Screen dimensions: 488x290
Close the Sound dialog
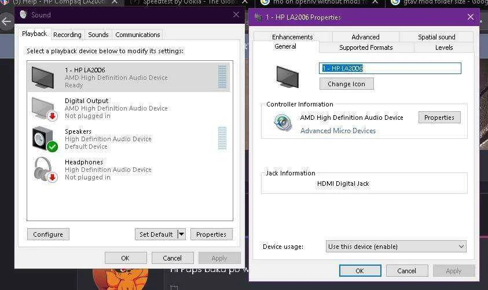pyautogui.click(x=236, y=14)
